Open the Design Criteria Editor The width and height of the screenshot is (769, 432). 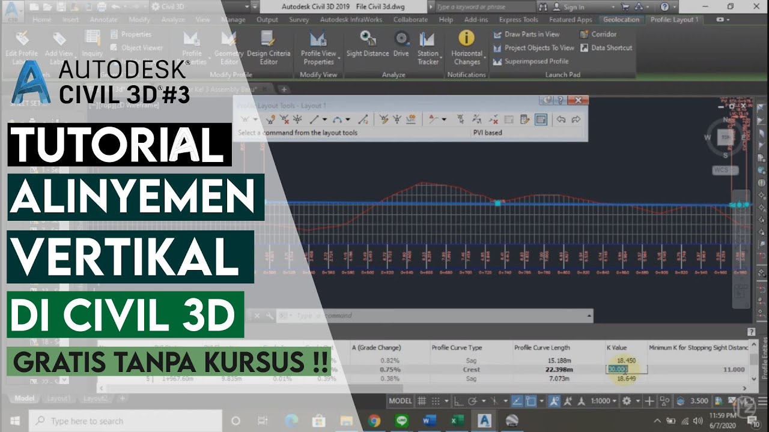tap(268, 48)
